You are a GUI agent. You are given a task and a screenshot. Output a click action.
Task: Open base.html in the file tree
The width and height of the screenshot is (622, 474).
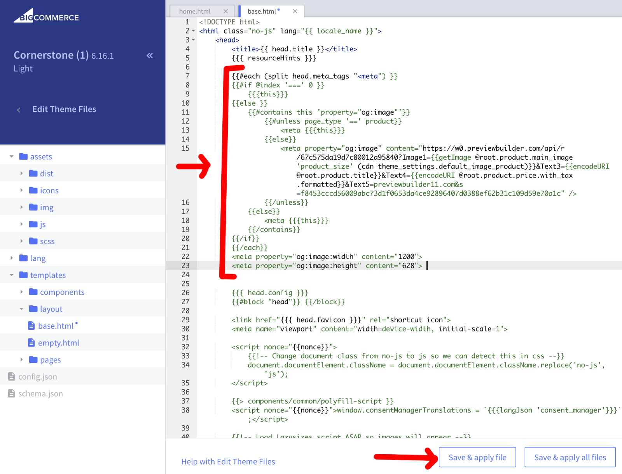tap(56, 326)
